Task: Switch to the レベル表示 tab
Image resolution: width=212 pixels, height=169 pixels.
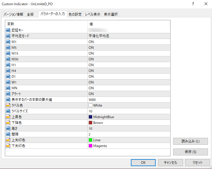Action: (x=93, y=14)
